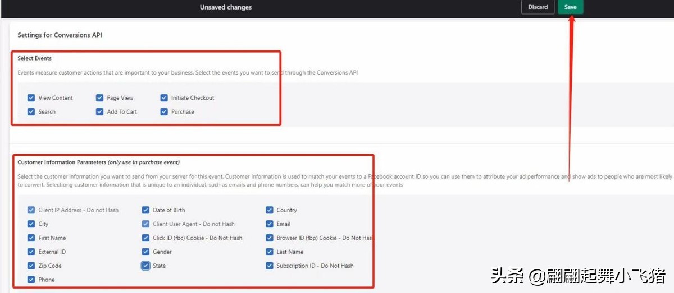This screenshot has width=674, height=293.
Task: Toggle the State checkbox
Action: click(146, 266)
